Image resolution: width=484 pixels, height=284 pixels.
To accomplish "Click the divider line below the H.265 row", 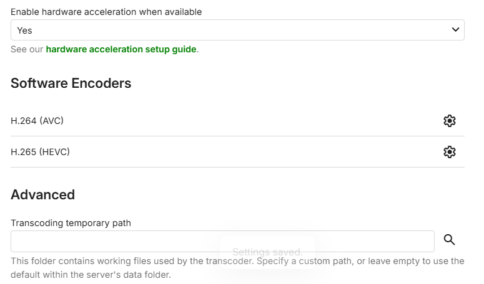I will point(237,167).
